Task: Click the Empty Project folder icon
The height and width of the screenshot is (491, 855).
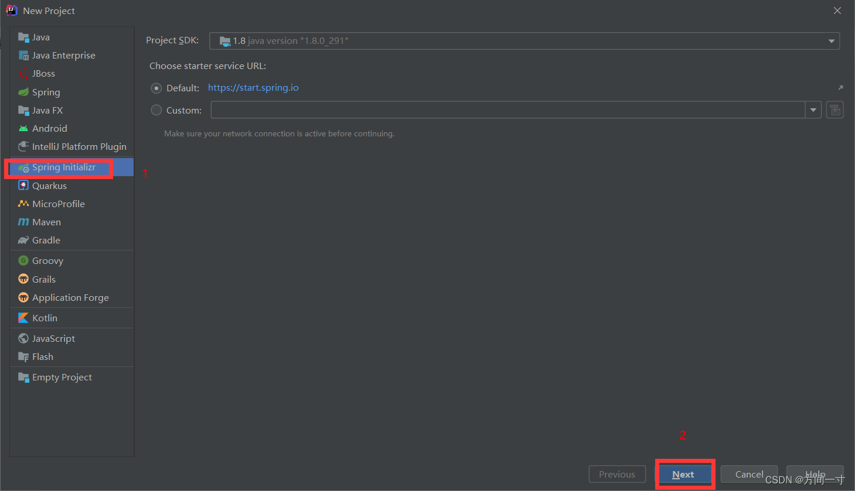Action: click(x=23, y=377)
